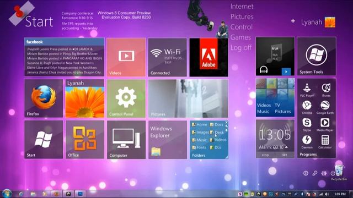The height and width of the screenshot is (198, 353).
Task: Open the wide Pictures slideshow tile
Action: pyautogui.click(x=188, y=98)
